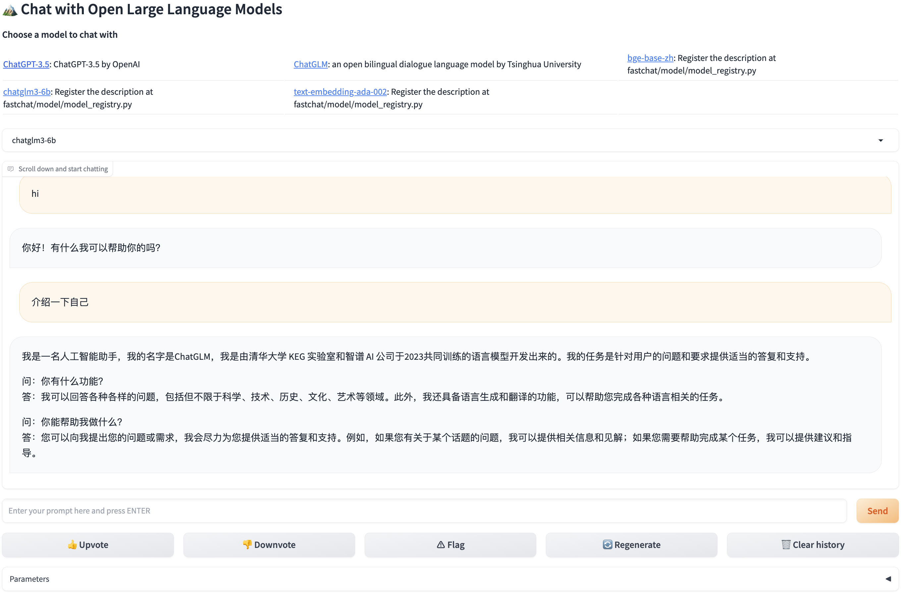The image size is (901, 593).
Task: Click the chat bubble icon beside Scroll down
Action: [x=11, y=169]
